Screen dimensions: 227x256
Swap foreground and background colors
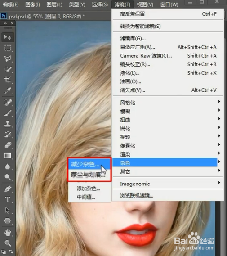point(11,252)
